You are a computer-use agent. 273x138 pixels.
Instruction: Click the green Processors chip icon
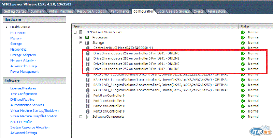pos(87,37)
